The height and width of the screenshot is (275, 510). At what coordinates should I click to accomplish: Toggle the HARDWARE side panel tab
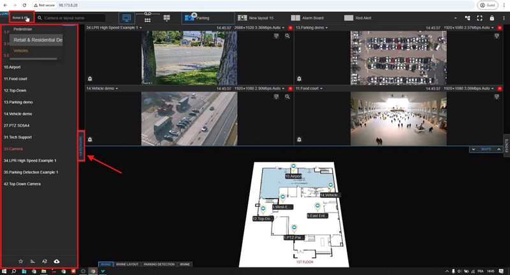point(81,146)
